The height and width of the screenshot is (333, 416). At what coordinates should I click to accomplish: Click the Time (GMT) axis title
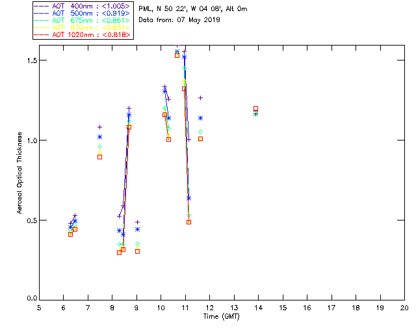[x=221, y=317]
